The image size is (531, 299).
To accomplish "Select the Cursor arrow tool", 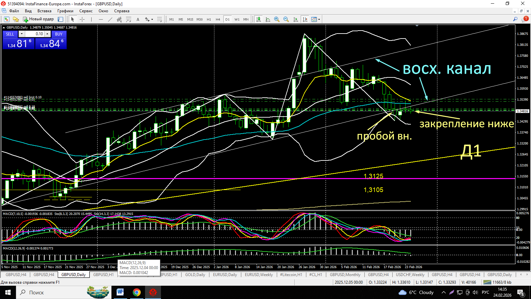I will pos(73,19).
